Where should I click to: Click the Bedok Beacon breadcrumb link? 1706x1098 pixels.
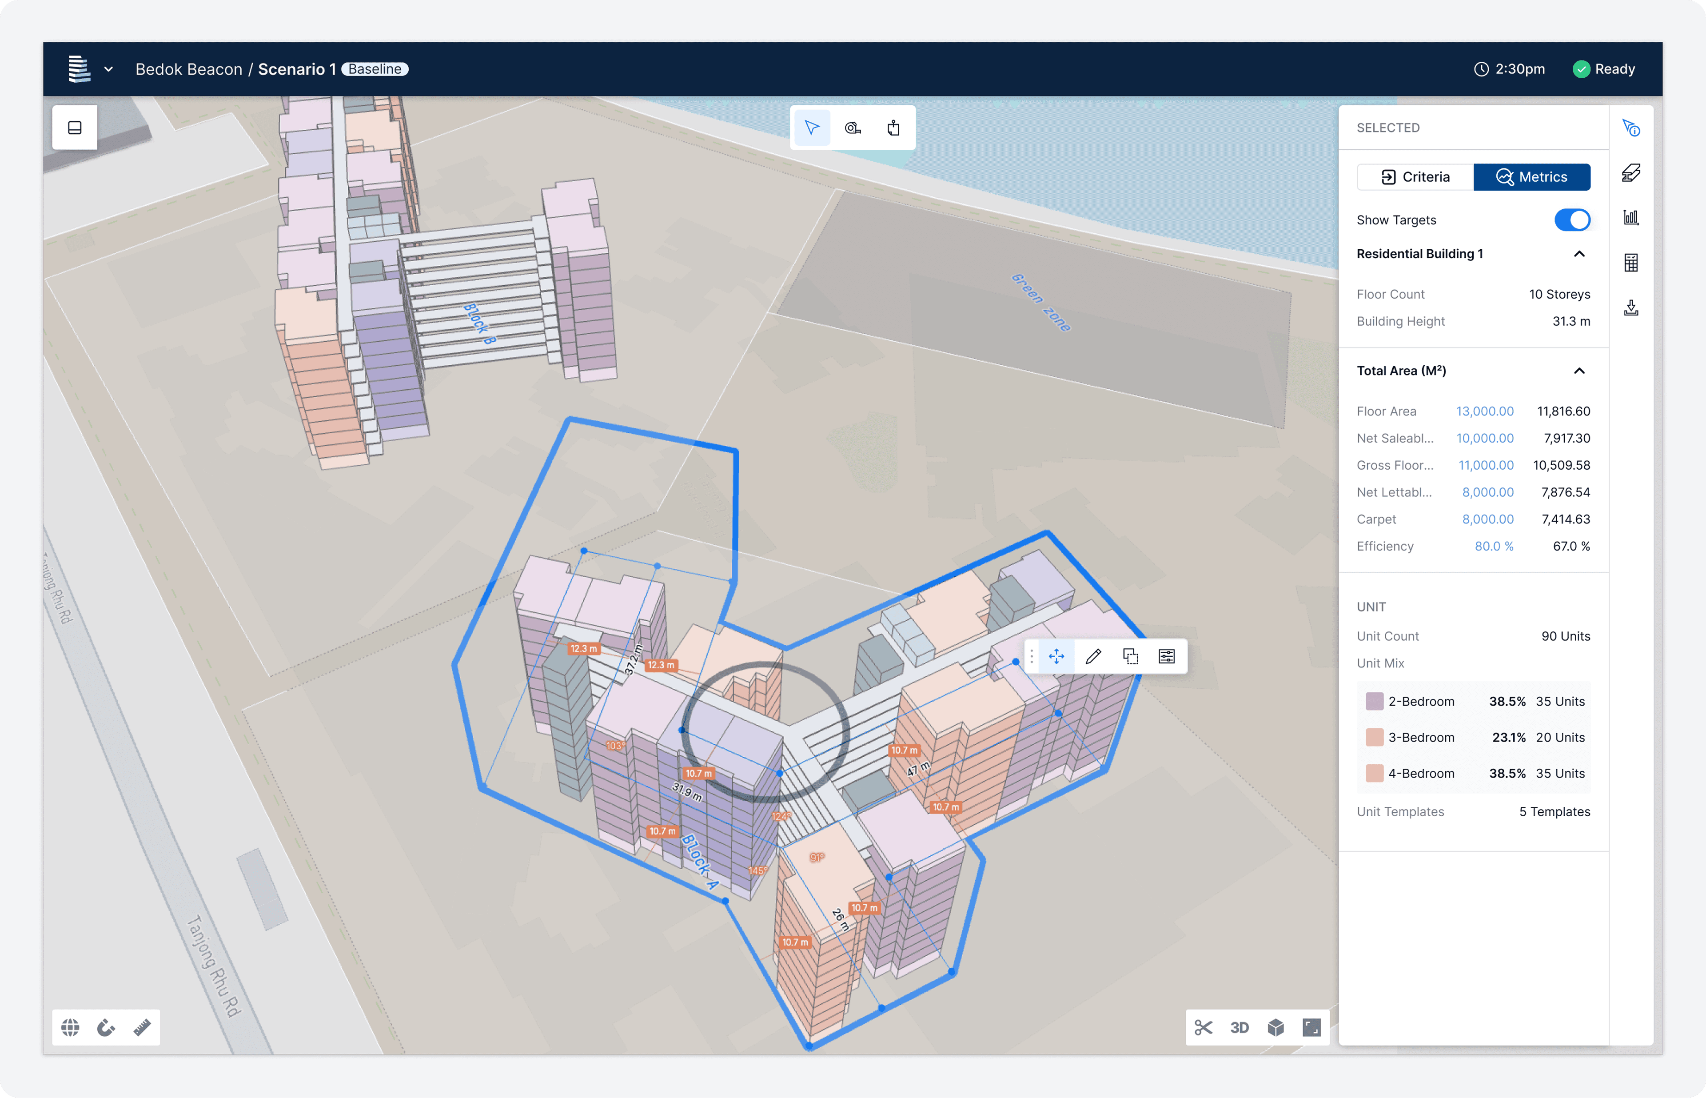coord(189,69)
